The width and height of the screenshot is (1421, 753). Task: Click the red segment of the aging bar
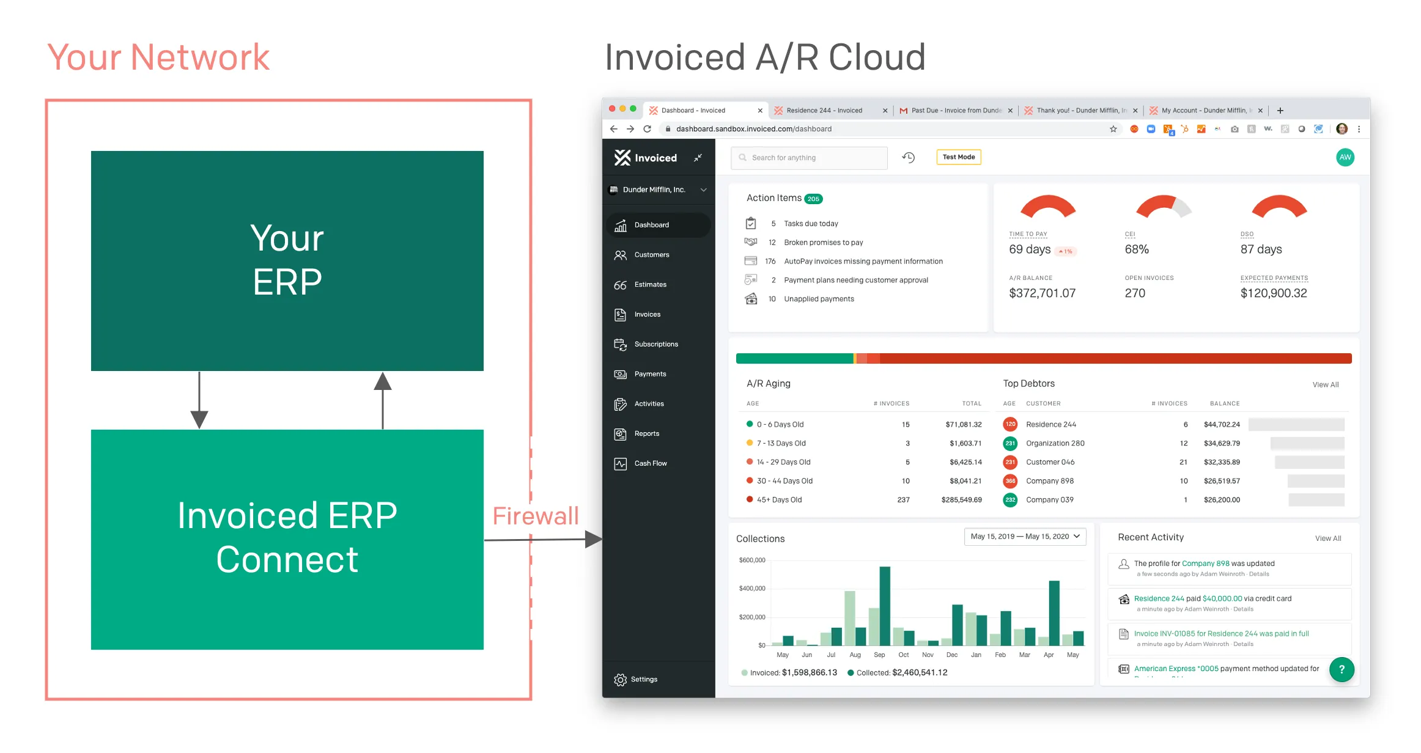(x=1115, y=359)
